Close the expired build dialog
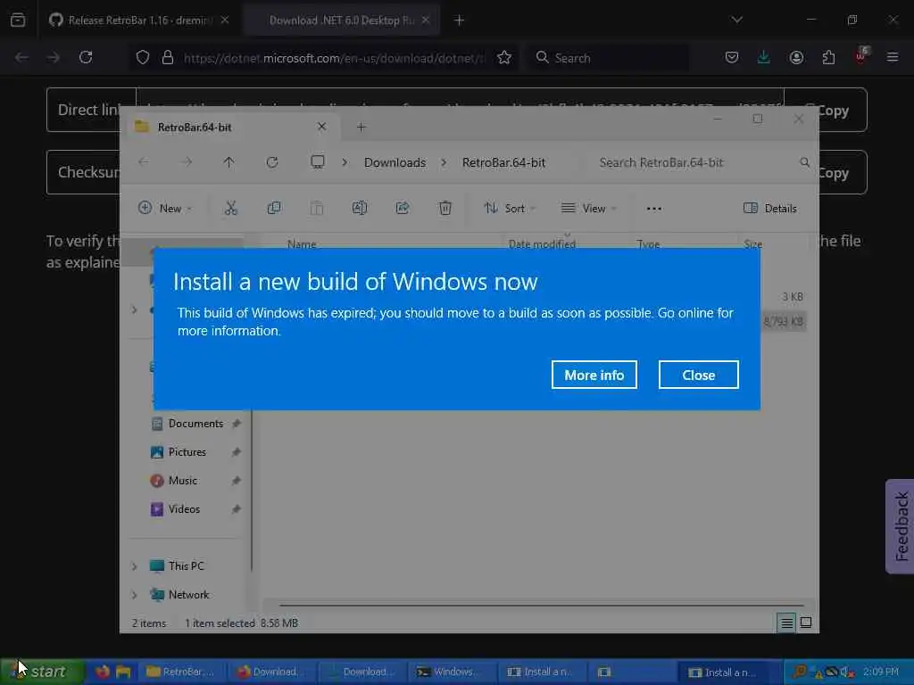 tap(698, 375)
